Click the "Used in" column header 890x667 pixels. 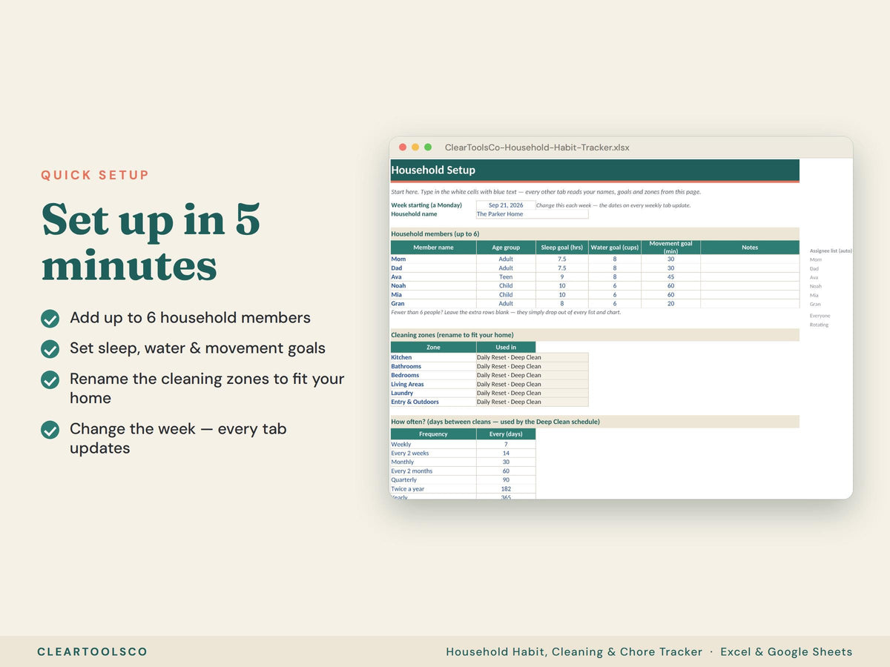coord(506,347)
